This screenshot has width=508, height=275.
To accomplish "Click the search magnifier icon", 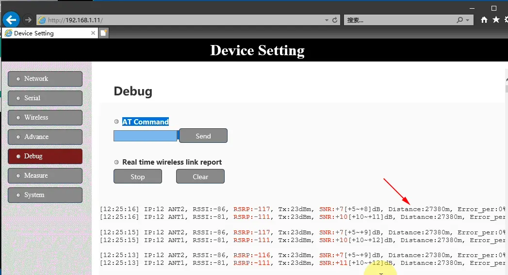I will [x=460, y=20].
